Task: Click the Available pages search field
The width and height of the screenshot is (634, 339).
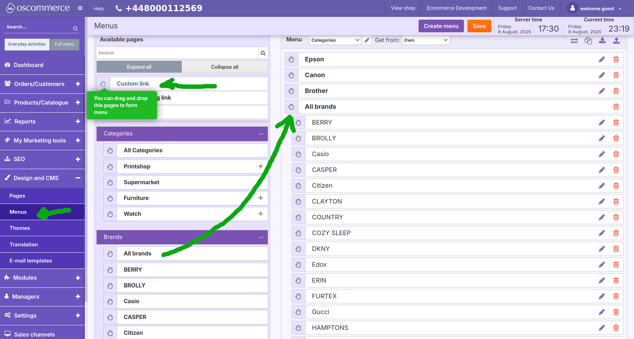Action: point(177,53)
